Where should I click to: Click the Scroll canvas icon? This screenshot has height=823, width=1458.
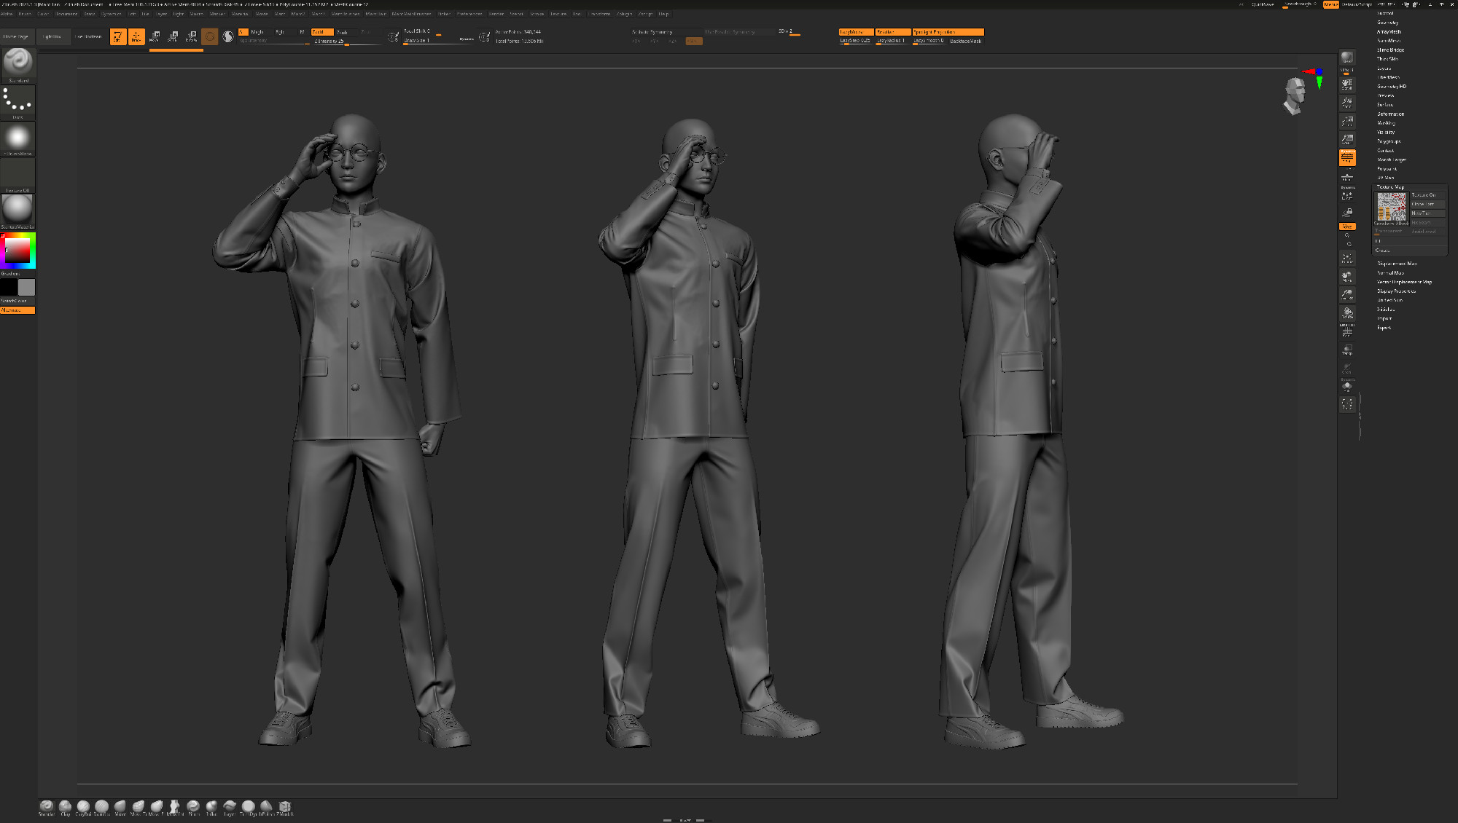pyautogui.click(x=1347, y=84)
